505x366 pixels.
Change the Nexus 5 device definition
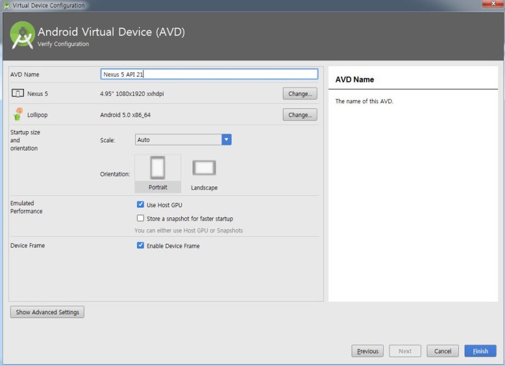300,93
